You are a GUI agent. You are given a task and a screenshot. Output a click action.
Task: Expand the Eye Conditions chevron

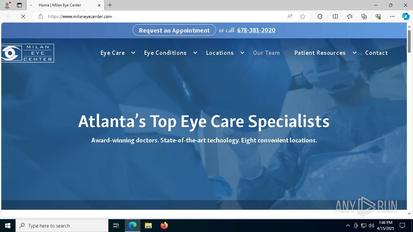pos(195,53)
